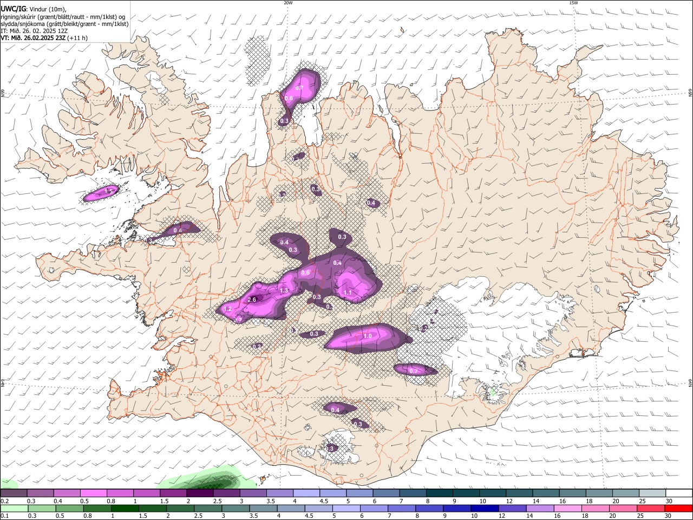
Task: Click the '1.3' snowfall value on the map
Action: [284, 290]
